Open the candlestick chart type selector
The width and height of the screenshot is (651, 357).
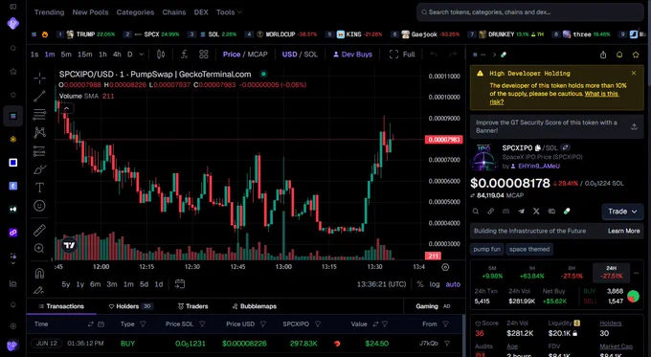[161, 55]
